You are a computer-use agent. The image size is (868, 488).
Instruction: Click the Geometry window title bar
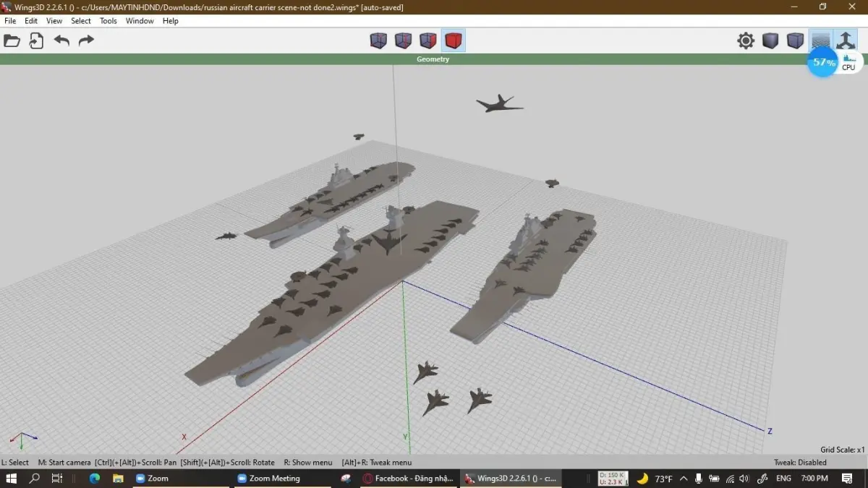click(x=433, y=59)
